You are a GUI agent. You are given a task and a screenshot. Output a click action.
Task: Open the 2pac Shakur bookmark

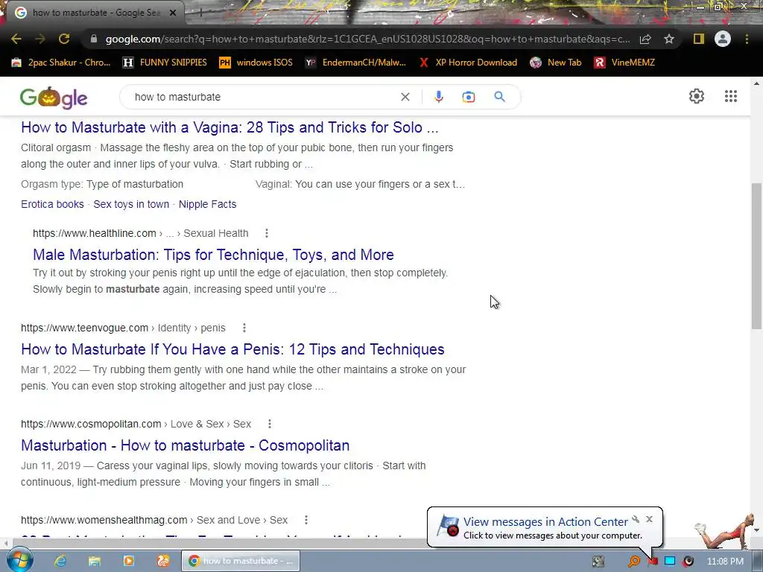[61, 63]
